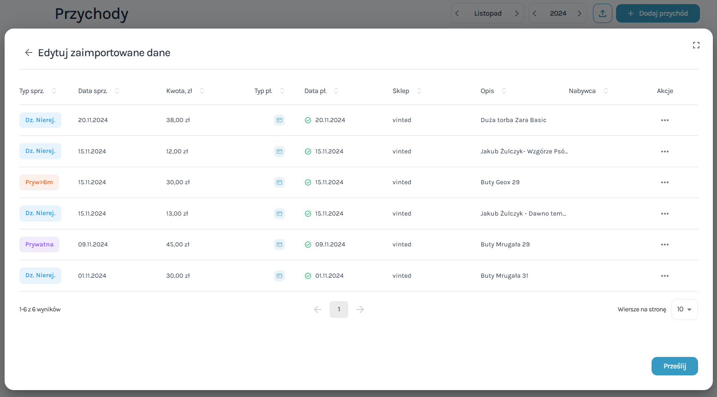Image resolution: width=717 pixels, height=397 pixels.
Task: Open actions menu for Duża torba Zara Basic
Action: click(x=664, y=120)
